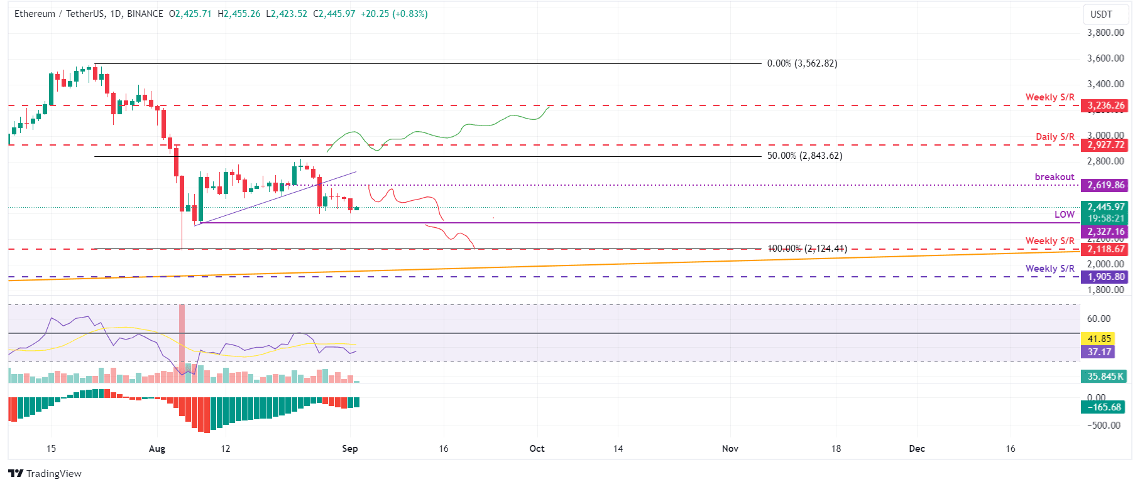This screenshot has width=1140, height=487.
Task: Click the -500.00 oscillator axis label
Action: click(1104, 425)
